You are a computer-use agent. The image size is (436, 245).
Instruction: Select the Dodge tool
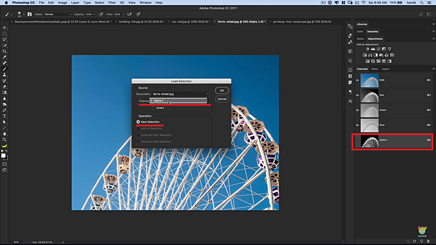pos(4,105)
